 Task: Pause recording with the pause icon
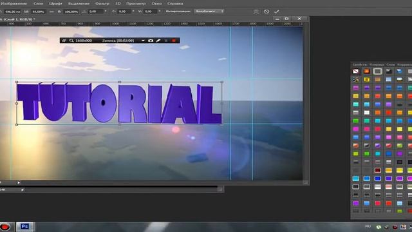point(166,41)
